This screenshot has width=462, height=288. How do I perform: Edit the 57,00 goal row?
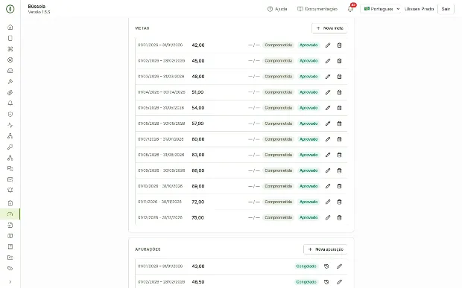coord(328,124)
